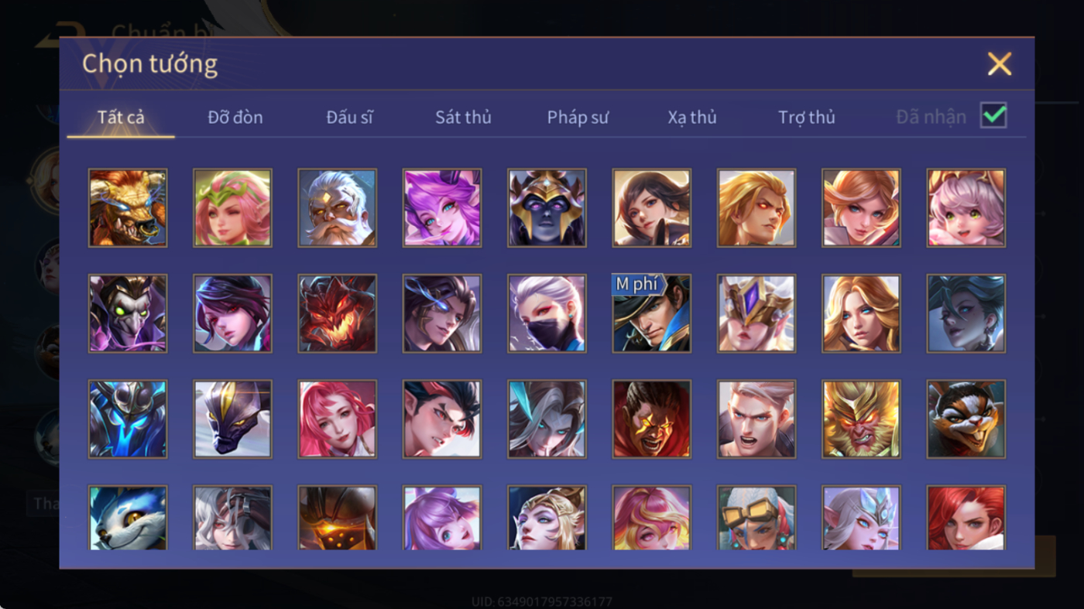Pick the masked white-haired ninja hero

(x=547, y=313)
